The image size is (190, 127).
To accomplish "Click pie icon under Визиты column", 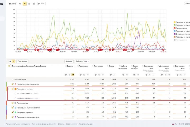I will pos(66,75).
